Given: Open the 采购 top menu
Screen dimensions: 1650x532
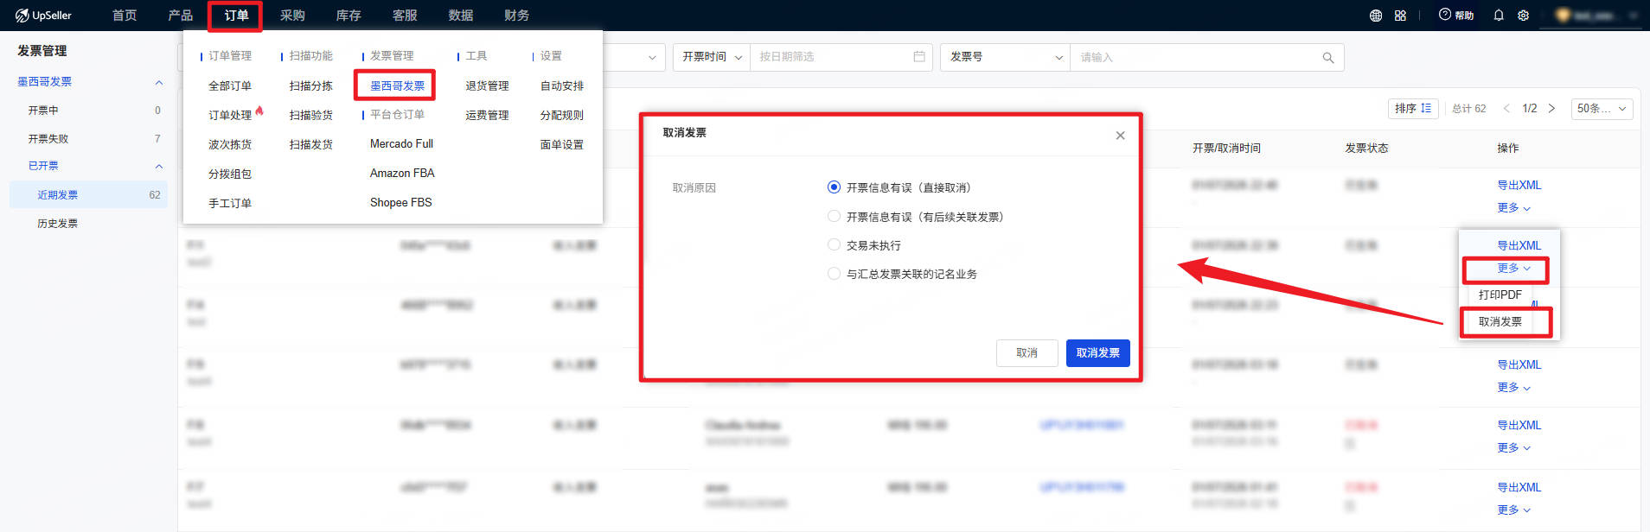Looking at the screenshot, I should tap(292, 16).
